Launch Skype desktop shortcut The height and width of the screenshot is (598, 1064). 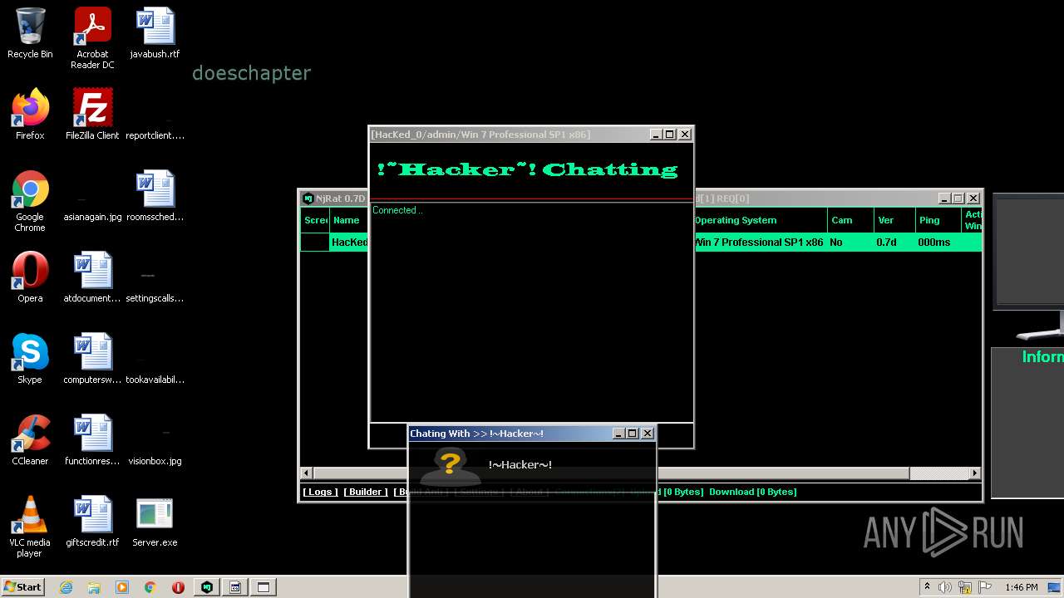[x=30, y=359]
